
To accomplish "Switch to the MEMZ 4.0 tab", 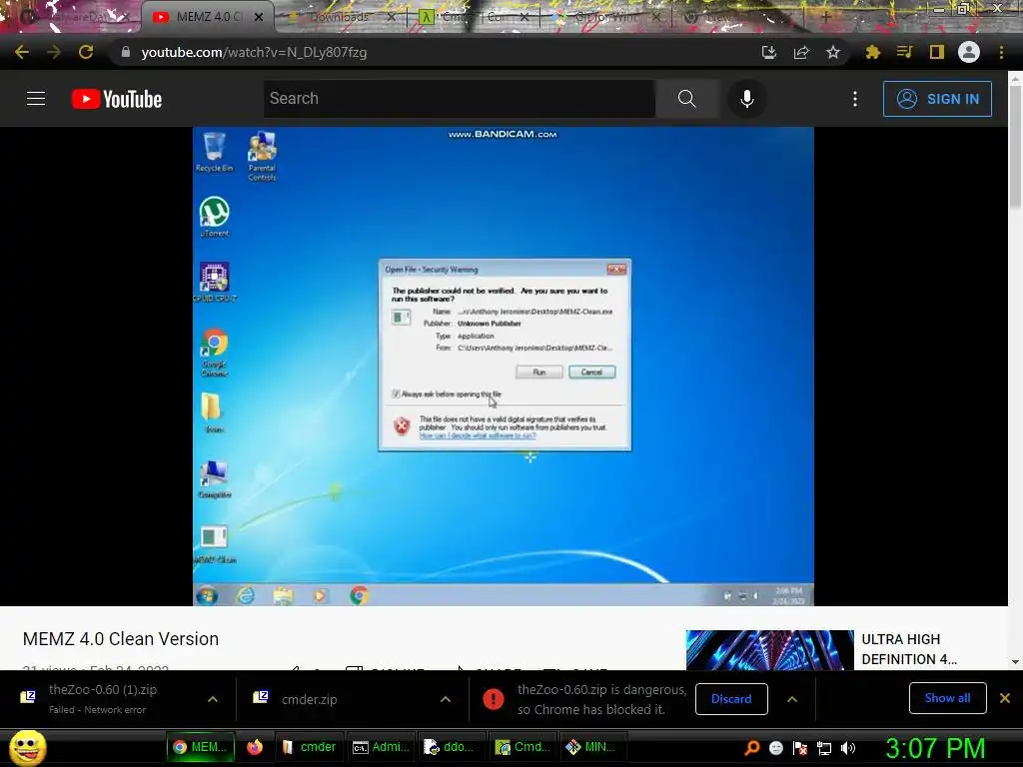I will [x=206, y=17].
